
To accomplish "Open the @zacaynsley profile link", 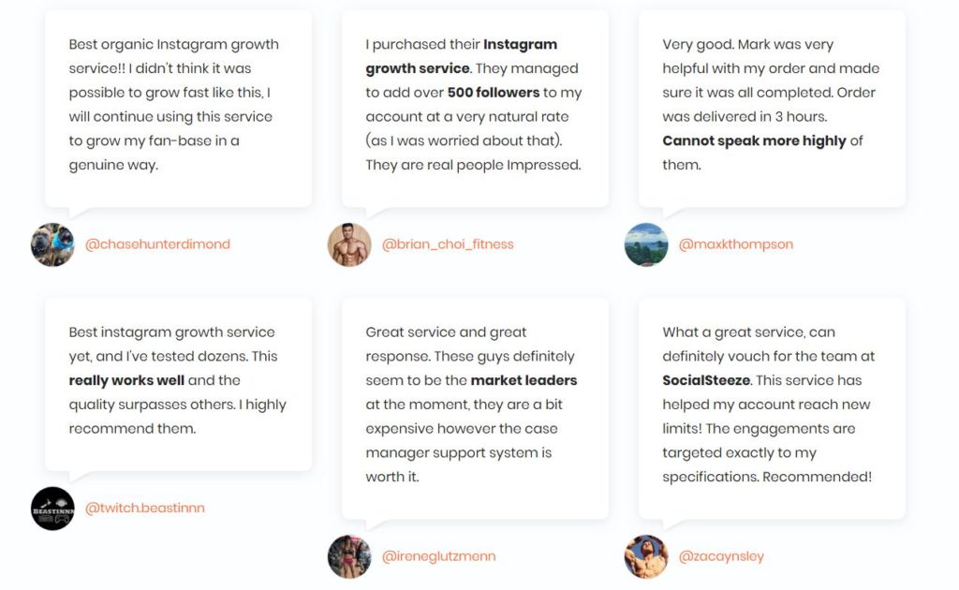I will coord(721,556).
